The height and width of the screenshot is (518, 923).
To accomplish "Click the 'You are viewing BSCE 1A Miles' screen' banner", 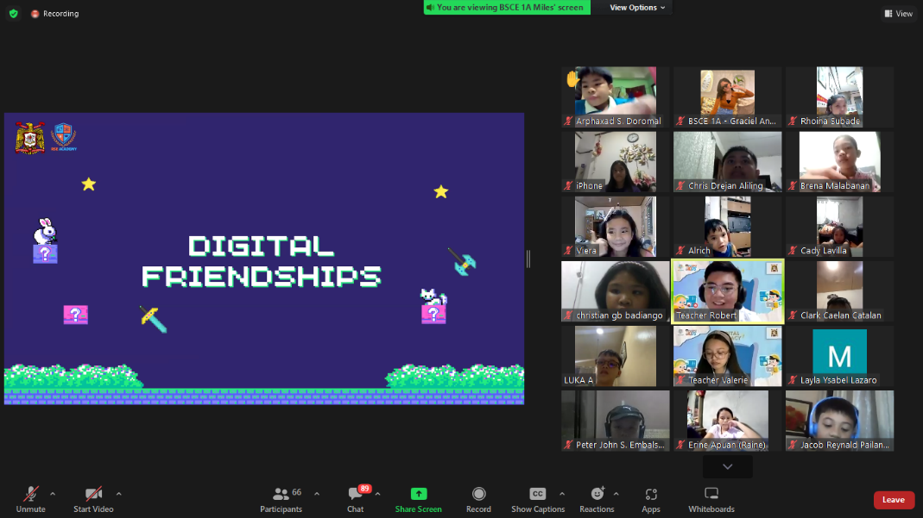I will (x=507, y=8).
